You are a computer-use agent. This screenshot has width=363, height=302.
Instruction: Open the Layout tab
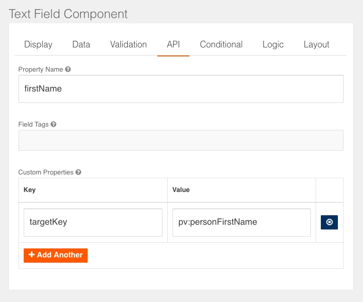[317, 45]
